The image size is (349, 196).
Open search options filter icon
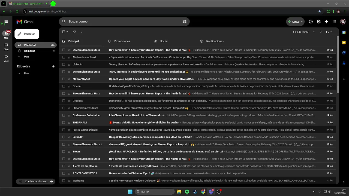tap(185, 22)
